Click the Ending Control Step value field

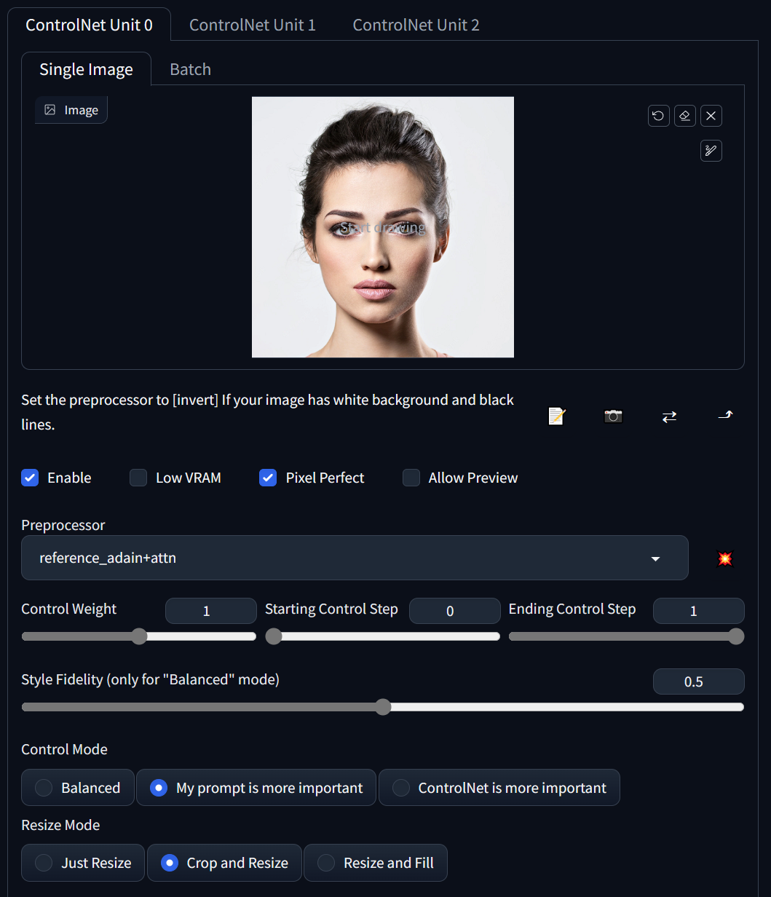[698, 611]
